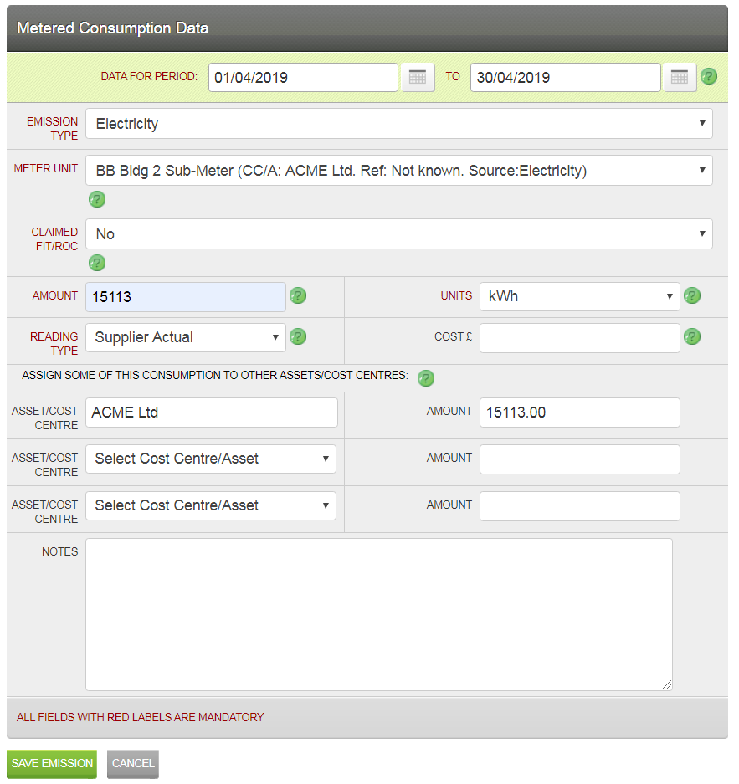Click the Save Emission button
This screenshot has height=784, width=739.
(52, 763)
